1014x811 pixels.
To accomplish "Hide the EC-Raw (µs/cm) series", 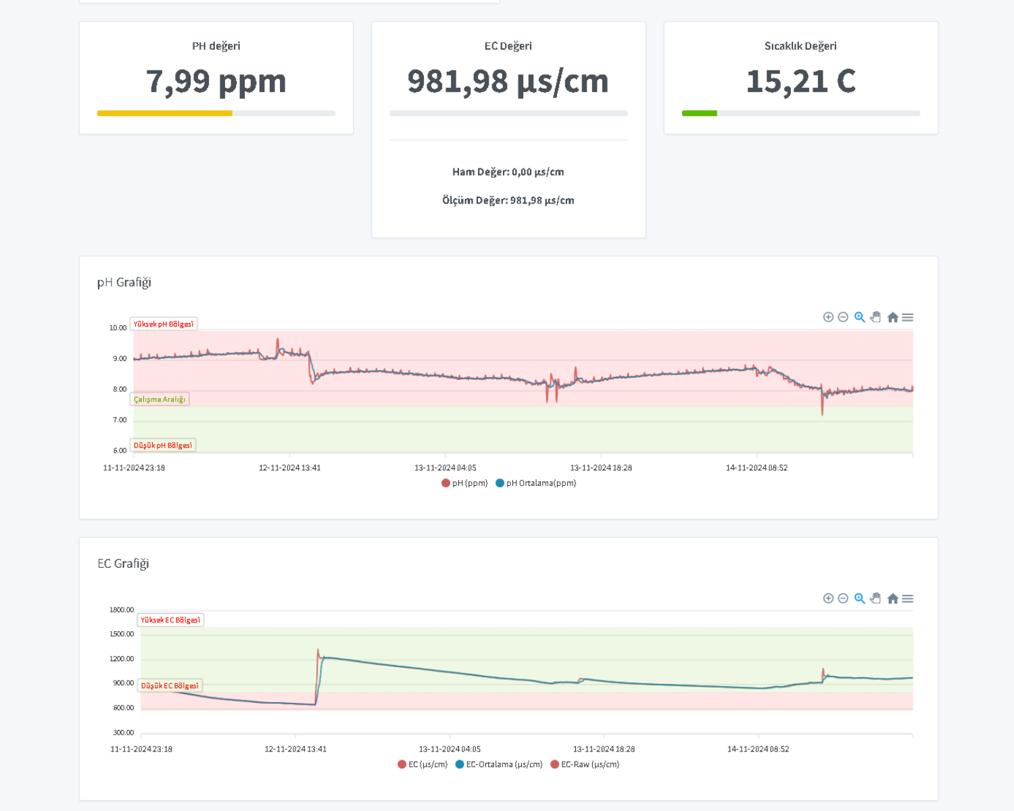I will 585,764.
